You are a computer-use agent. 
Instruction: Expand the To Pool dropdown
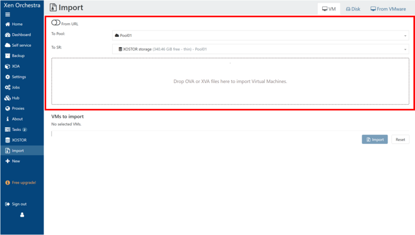tap(260, 36)
